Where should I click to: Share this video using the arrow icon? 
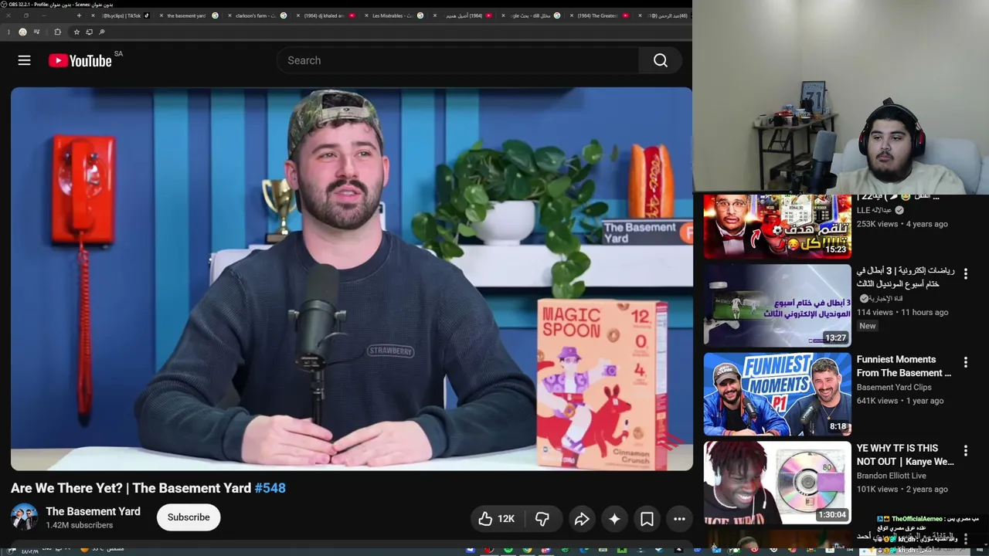click(x=582, y=519)
